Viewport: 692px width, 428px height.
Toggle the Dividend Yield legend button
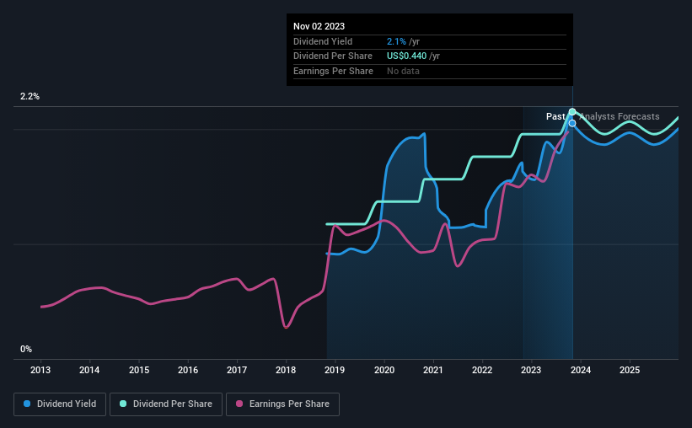pyautogui.click(x=60, y=404)
